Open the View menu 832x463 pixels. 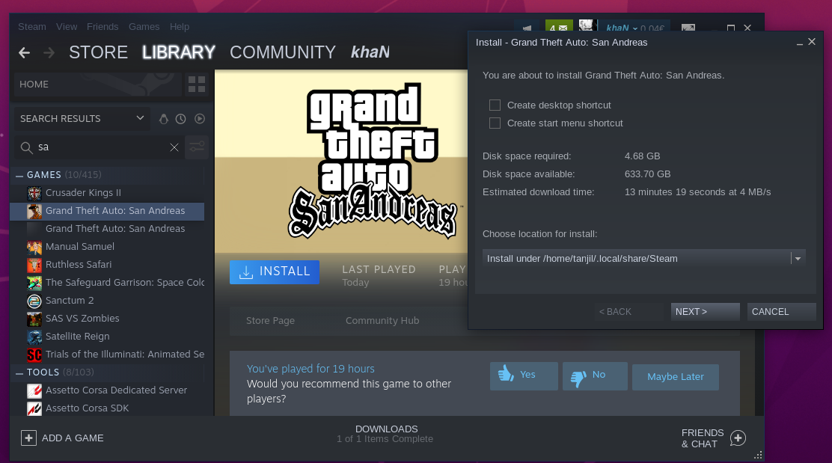click(67, 26)
